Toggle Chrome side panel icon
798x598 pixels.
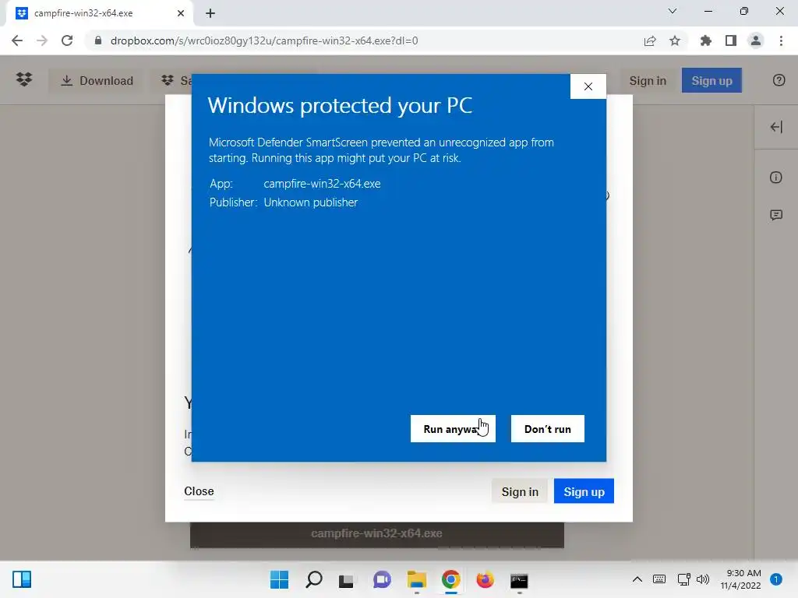pos(731,40)
